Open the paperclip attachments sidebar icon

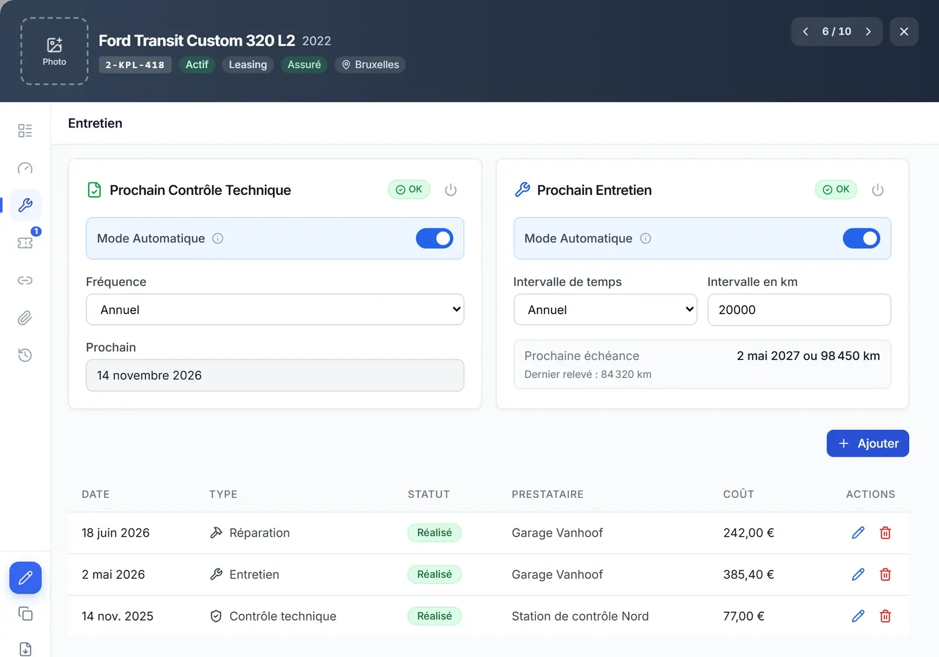(x=25, y=318)
